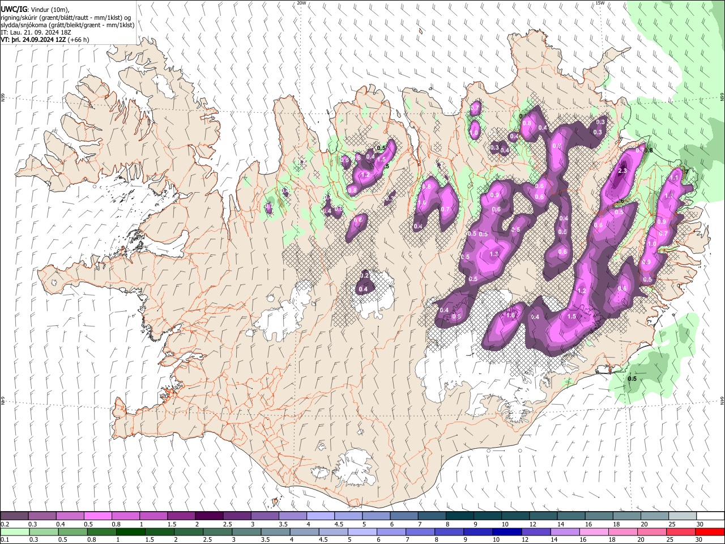This screenshot has height=544, width=725.
Task: Click the 'slydda/snjókoma' legend description line
Action: [67, 25]
